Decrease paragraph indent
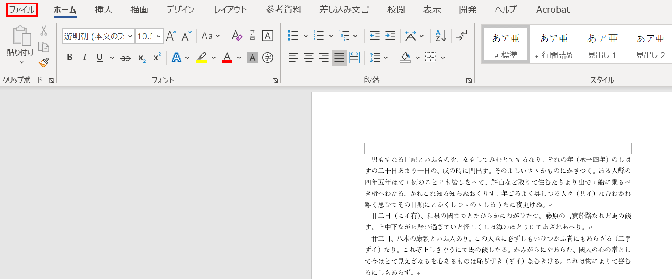 (x=375, y=36)
